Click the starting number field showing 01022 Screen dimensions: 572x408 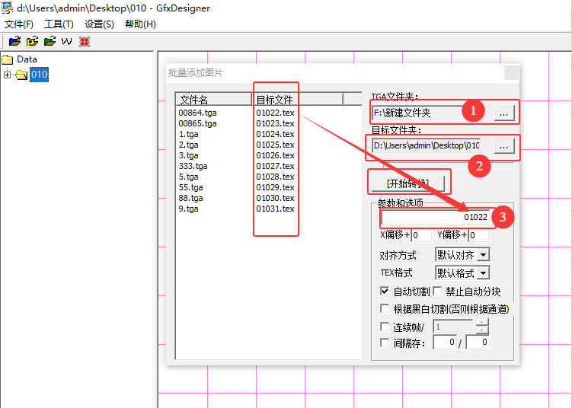point(436,218)
